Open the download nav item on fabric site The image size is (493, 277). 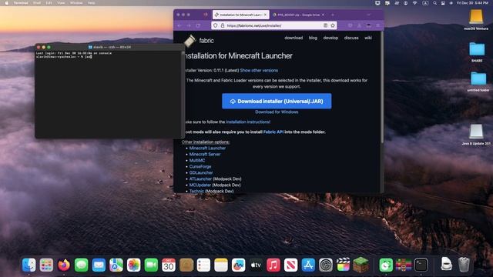(293, 38)
